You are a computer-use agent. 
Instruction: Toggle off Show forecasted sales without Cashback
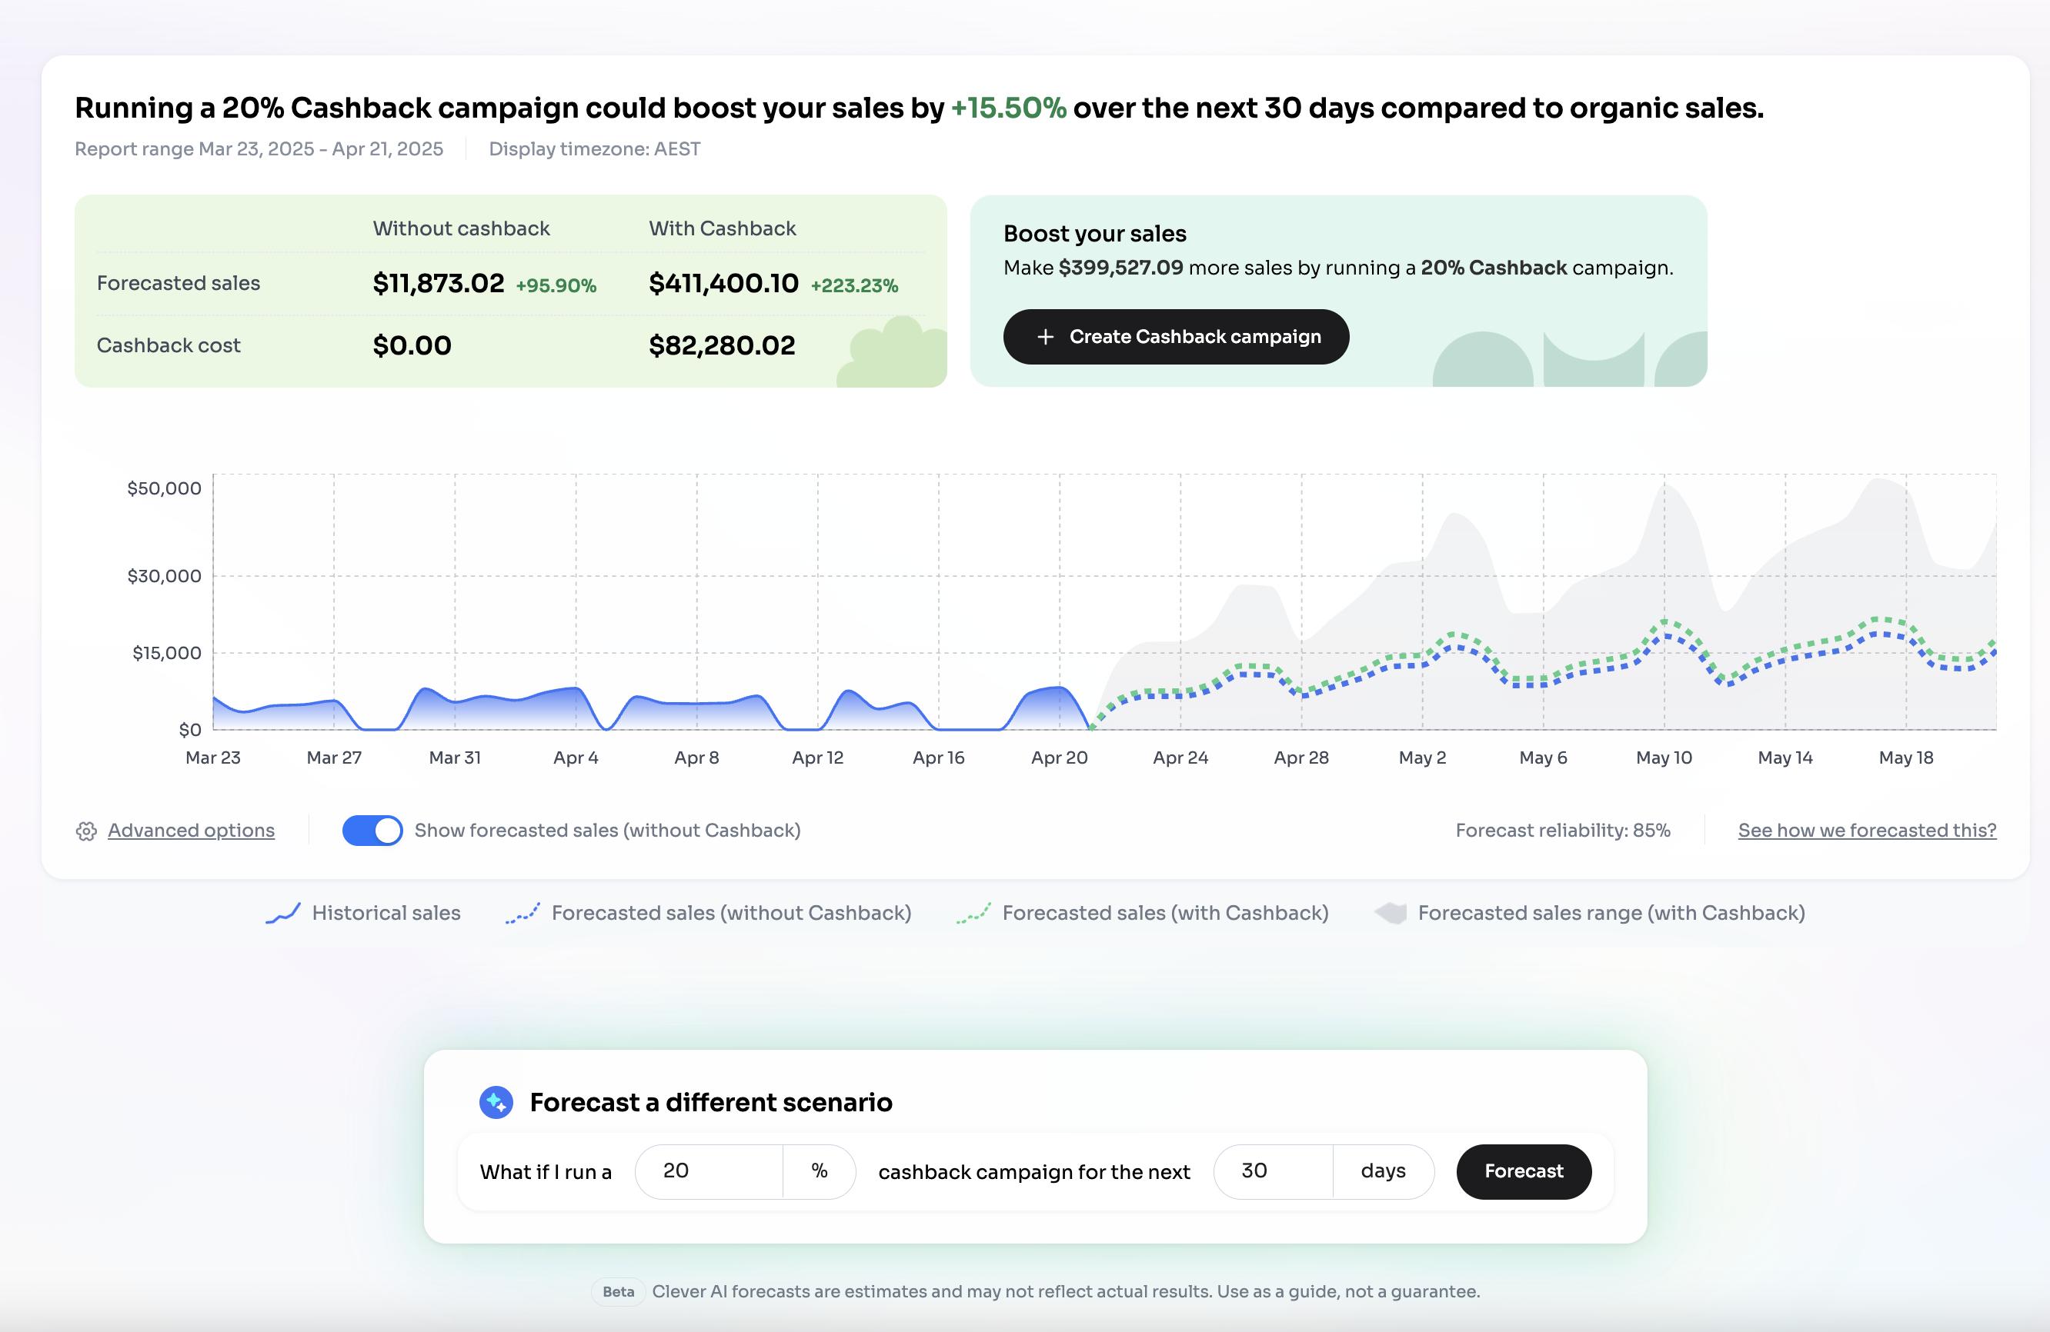pos(372,830)
